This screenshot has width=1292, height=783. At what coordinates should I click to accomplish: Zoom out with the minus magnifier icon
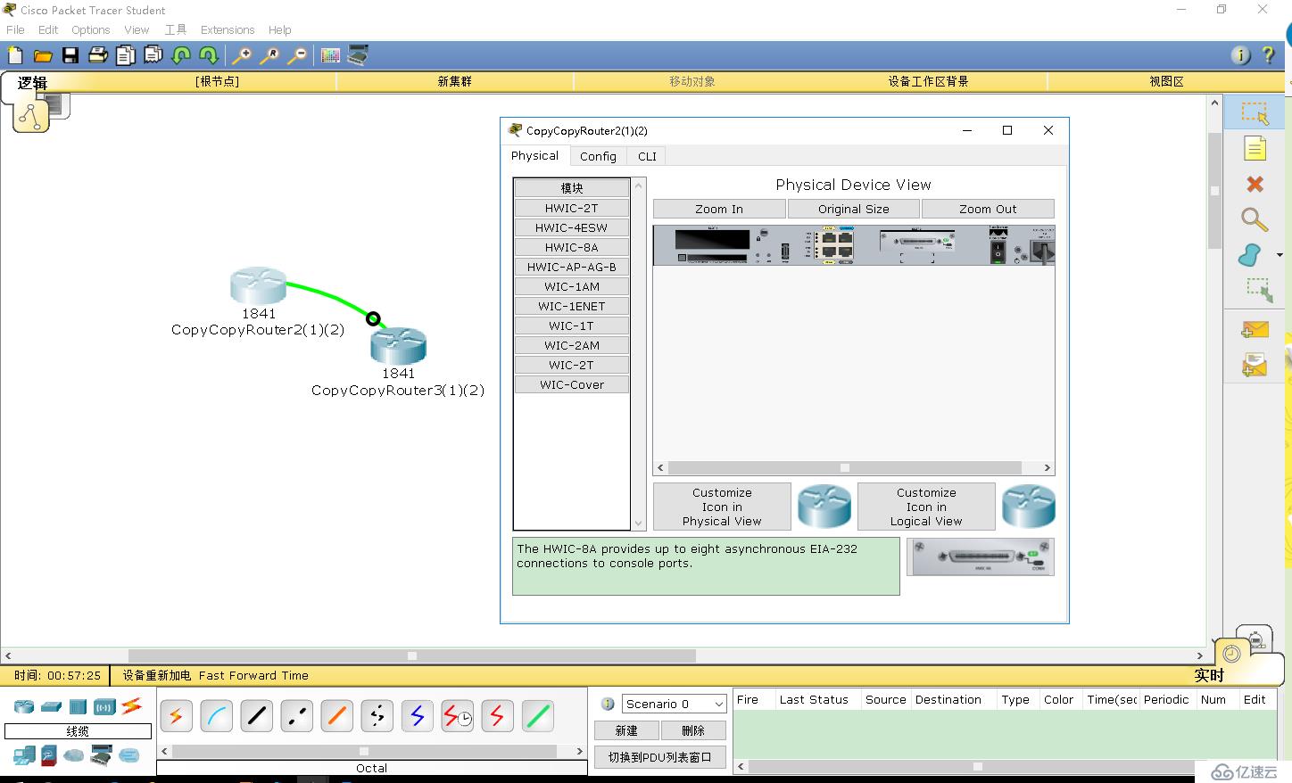[x=297, y=55]
